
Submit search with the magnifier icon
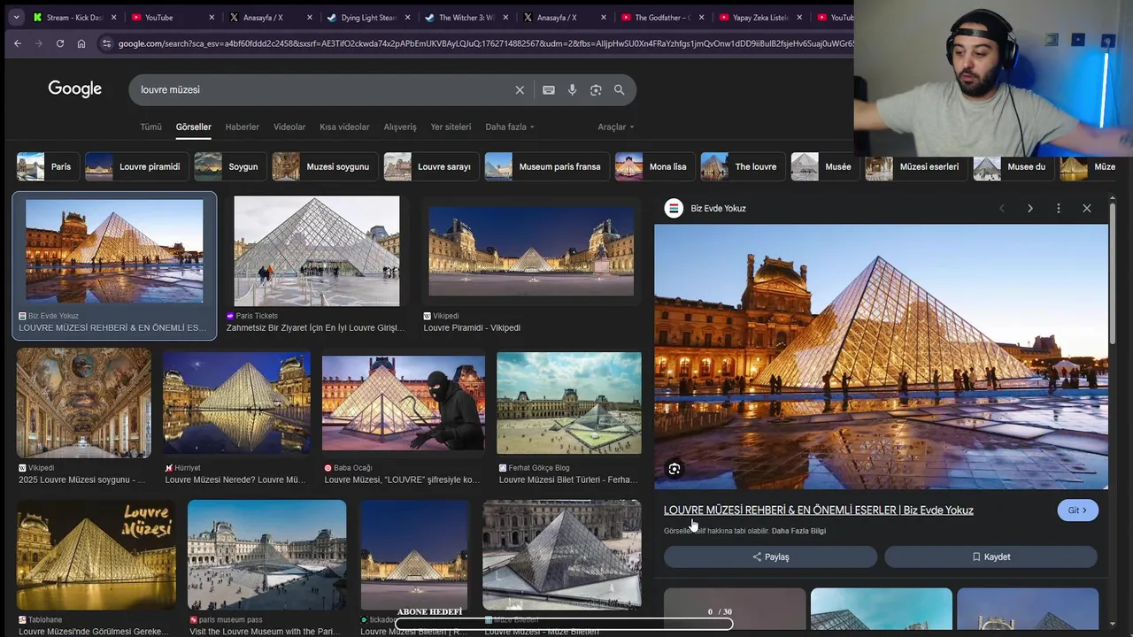click(620, 90)
